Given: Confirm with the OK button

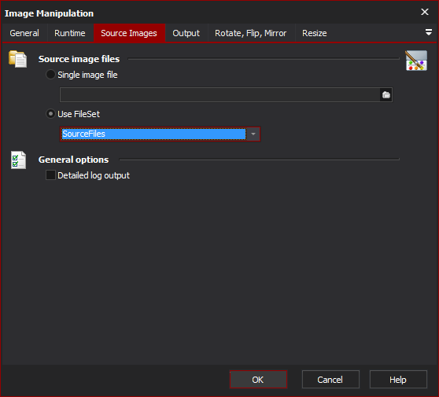Looking at the screenshot, I should [x=258, y=380].
